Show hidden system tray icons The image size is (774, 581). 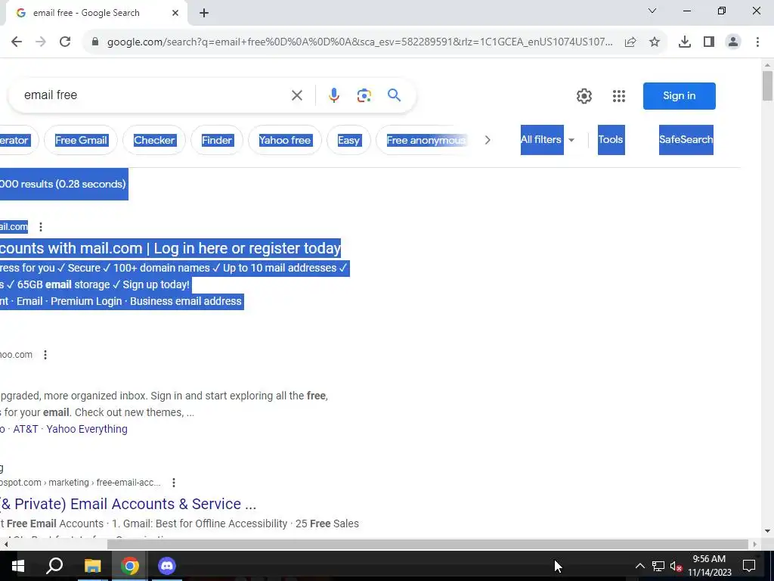click(639, 566)
